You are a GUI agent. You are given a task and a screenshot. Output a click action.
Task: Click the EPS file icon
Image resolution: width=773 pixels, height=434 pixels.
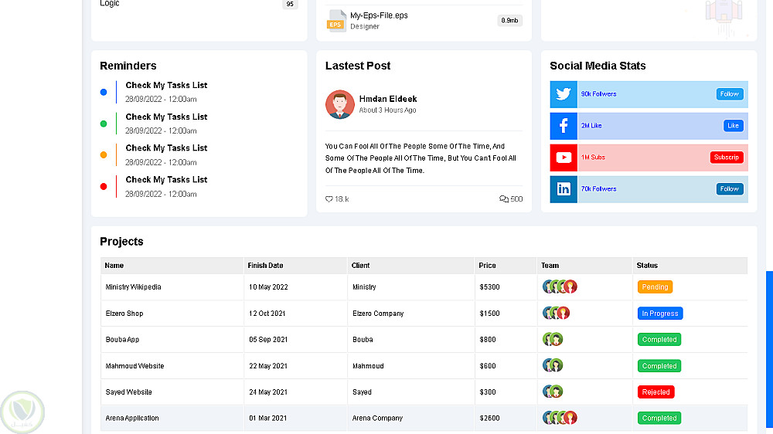point(335,21)
